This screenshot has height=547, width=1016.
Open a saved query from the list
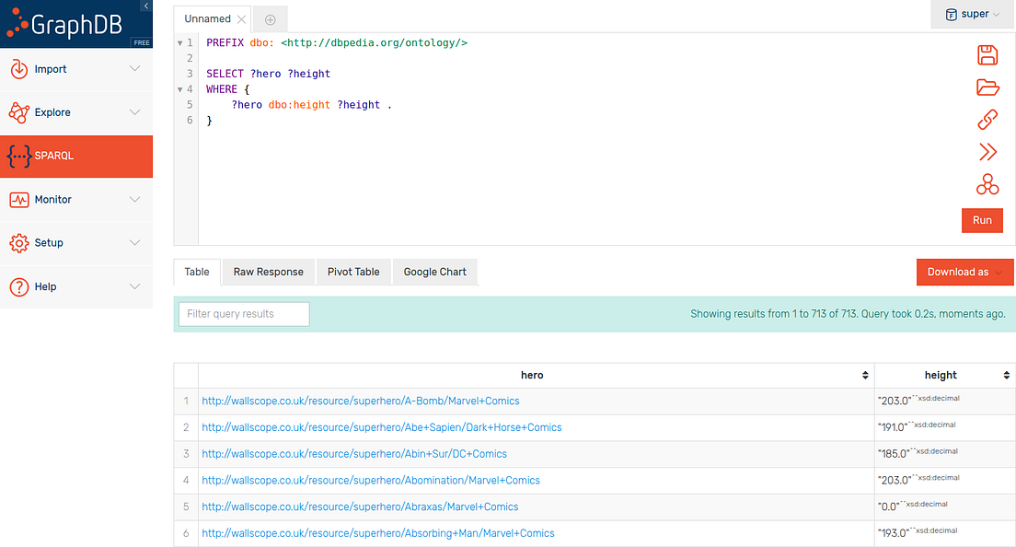coord(987,87)
